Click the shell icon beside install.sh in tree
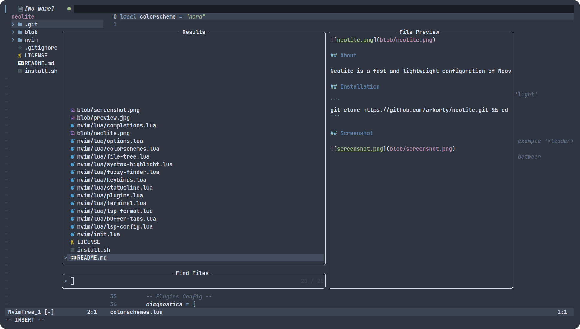This screenshot has width=580, height=329. [20, 71]
